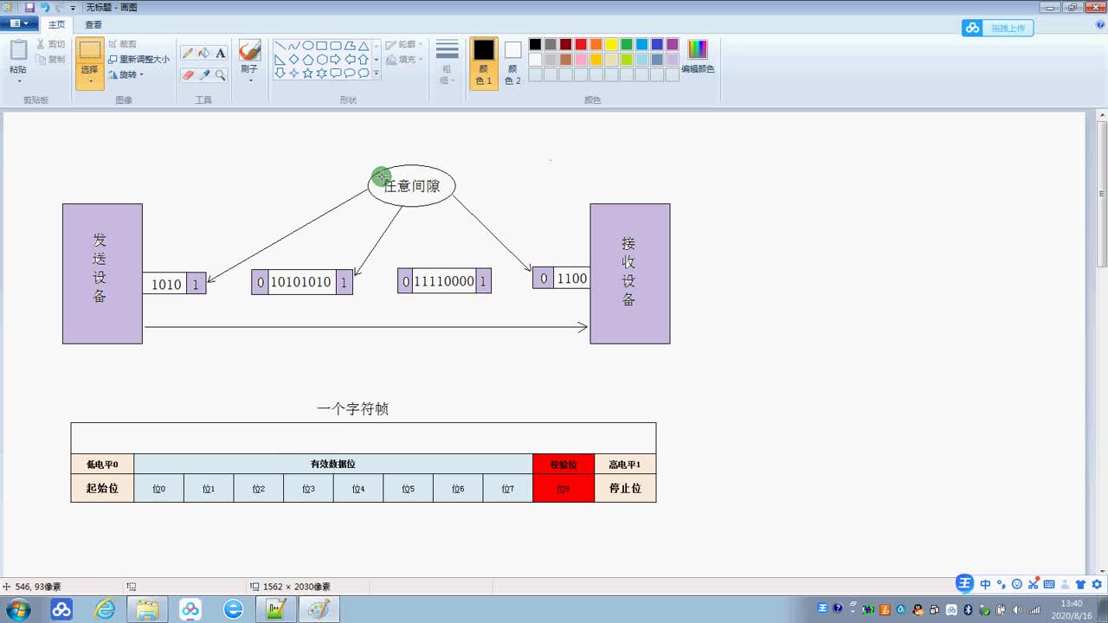This screenshot has width=1108, height=623.
Task: Select the Fill with color bucket tool
Action: click(x=204, y=53)
